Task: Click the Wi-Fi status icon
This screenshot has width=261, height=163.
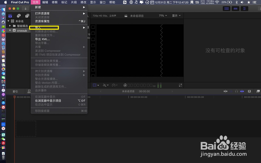Action: [217, 2]
